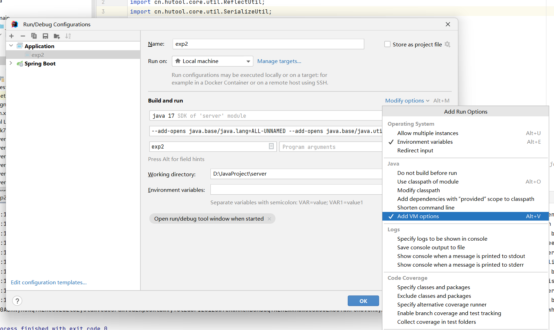Click the Program arguments field
Image resolution: width=554 pixels, height=330 pixels.
click(331, 147)
